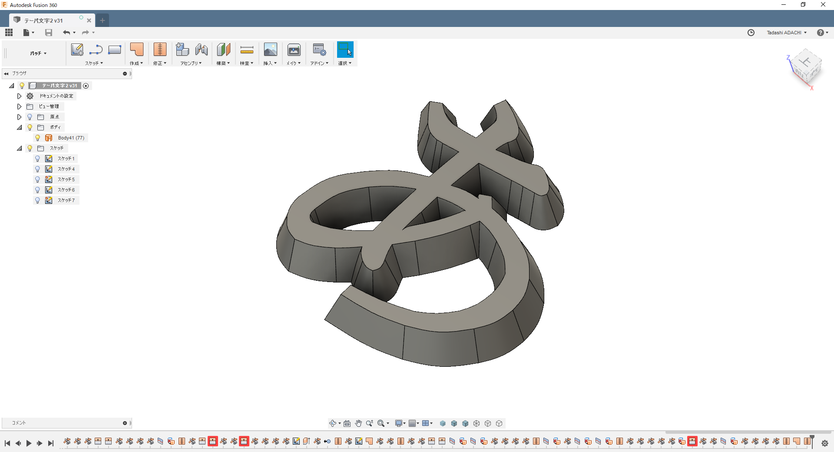834x452 pixels.
Task: Open the 作成 menu
Action: click(x=136, y=63)
